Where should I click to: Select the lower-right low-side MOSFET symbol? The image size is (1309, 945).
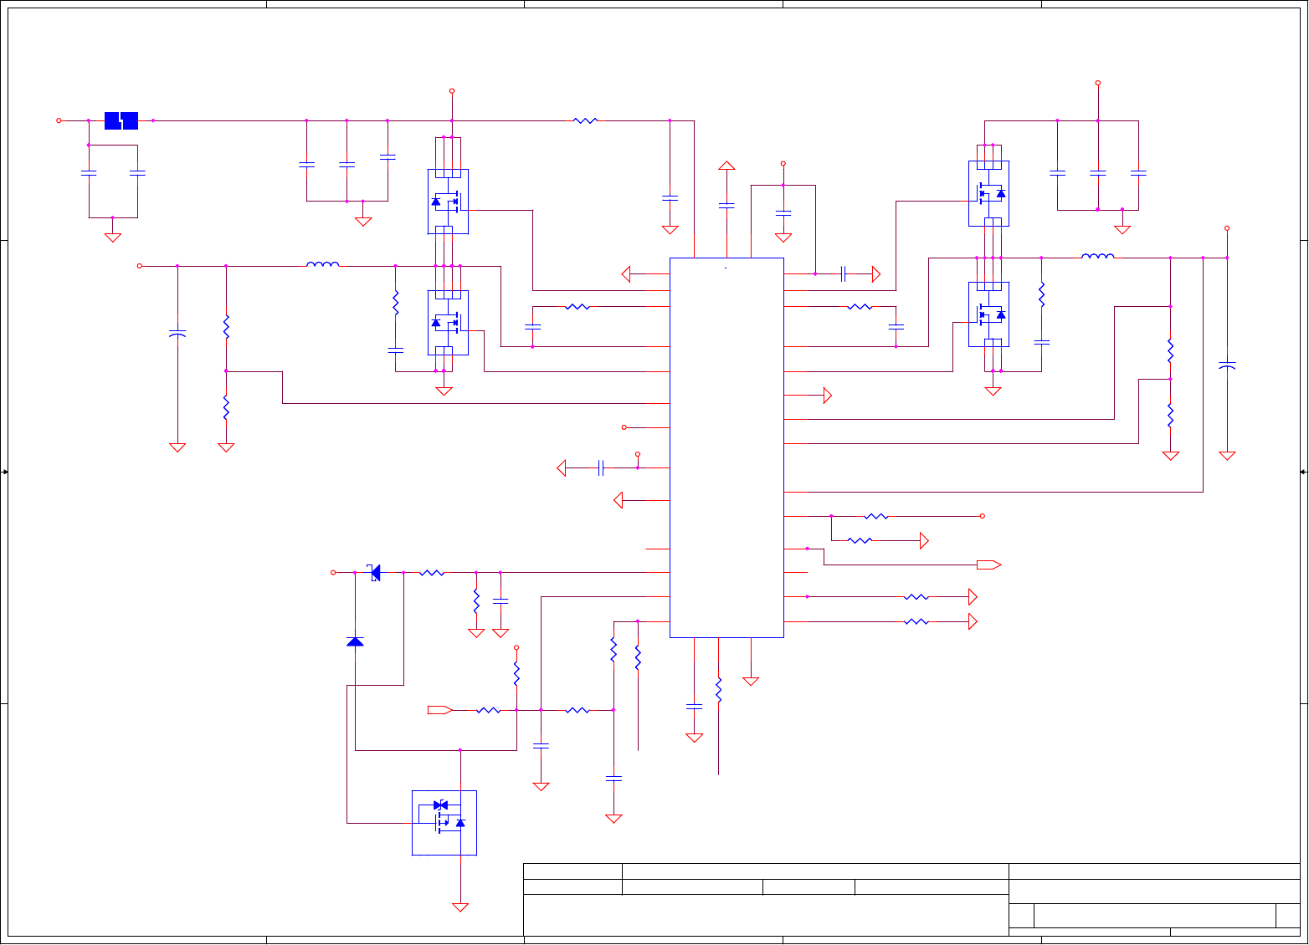[x=988, y=314]
